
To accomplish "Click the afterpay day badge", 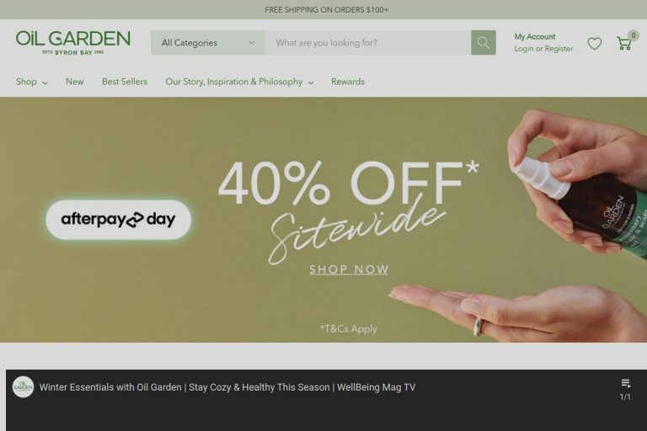I will tap(119, 220).
